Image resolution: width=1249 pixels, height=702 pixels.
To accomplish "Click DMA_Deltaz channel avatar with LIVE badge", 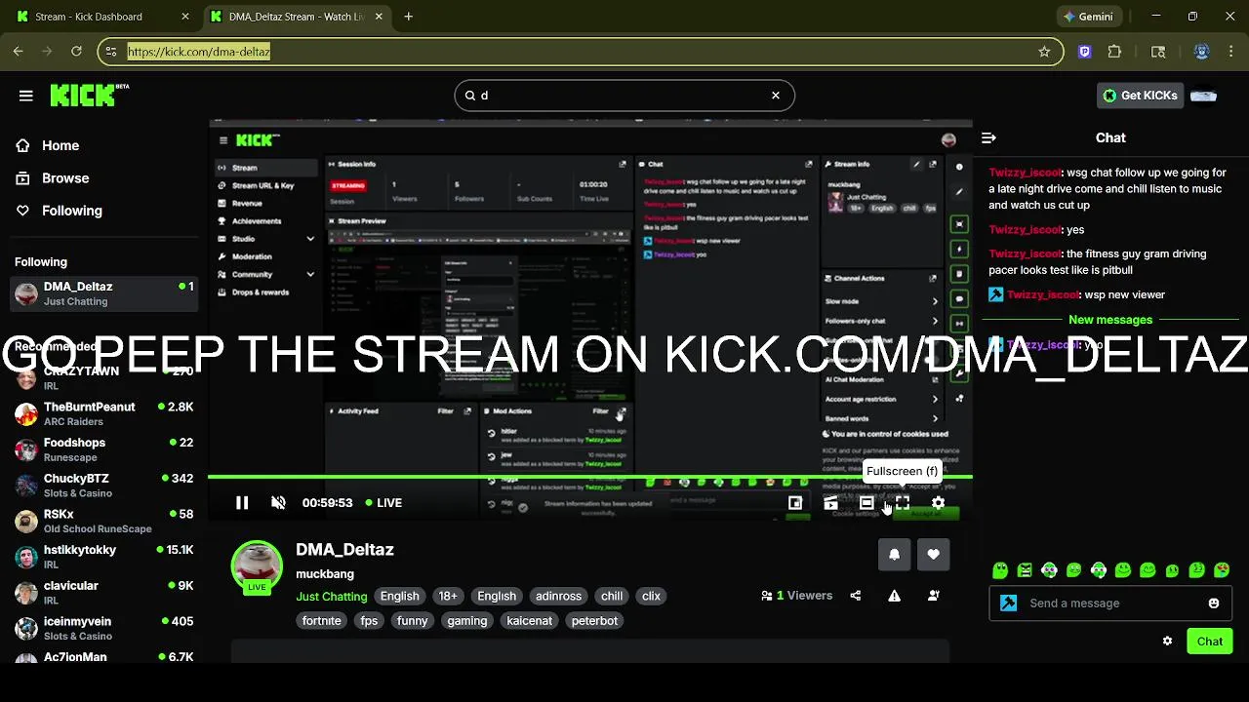I will click(x=257, y=565).
